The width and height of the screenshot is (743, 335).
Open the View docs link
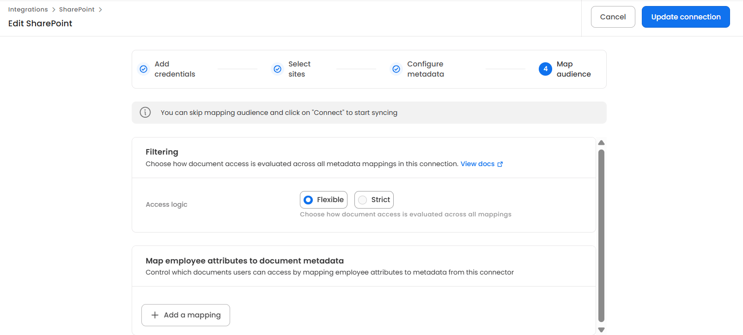(477, 164)
